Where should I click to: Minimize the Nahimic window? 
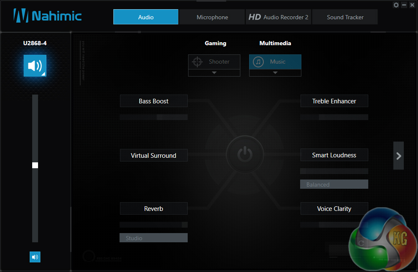click(404, 5)
